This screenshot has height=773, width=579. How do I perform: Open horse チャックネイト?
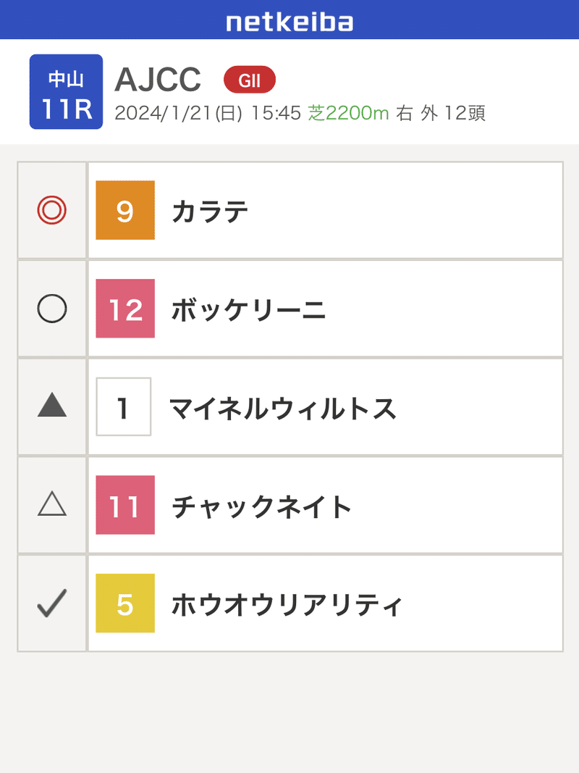click(262, 506)
